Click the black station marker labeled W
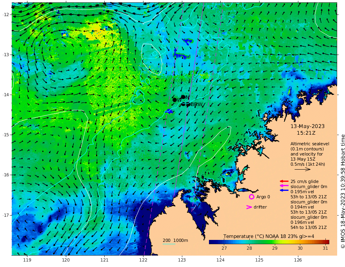The width and height of the screenshot is (345, 267). coord(175,100)
